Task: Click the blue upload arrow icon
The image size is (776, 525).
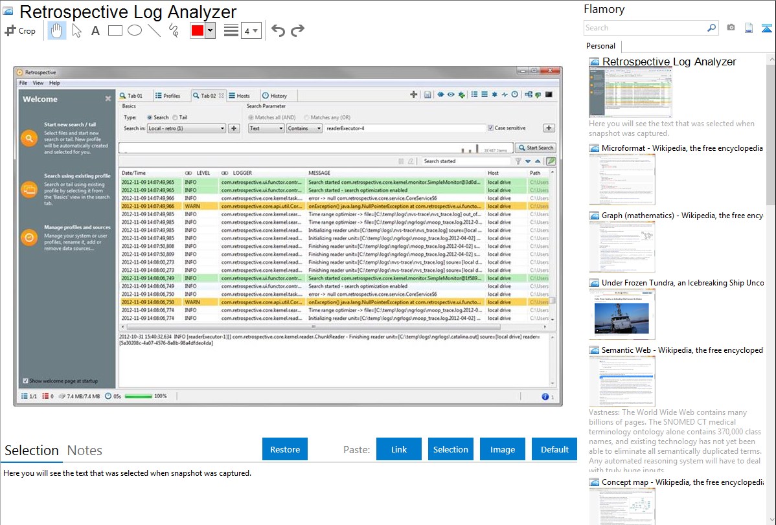Action: point(766,28)
